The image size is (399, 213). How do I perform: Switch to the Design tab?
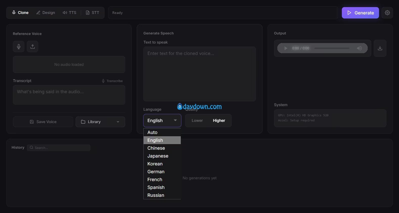point(46,13)
